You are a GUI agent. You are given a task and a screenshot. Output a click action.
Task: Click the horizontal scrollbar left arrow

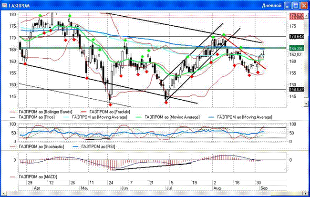pyautogui.click(x=4, y=193)
